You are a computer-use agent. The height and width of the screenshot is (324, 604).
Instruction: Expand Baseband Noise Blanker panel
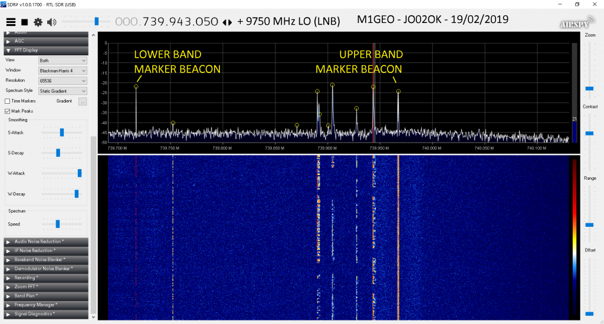coord(46,260)
